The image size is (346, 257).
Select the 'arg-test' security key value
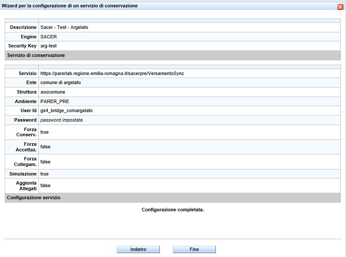click(48, 46)
